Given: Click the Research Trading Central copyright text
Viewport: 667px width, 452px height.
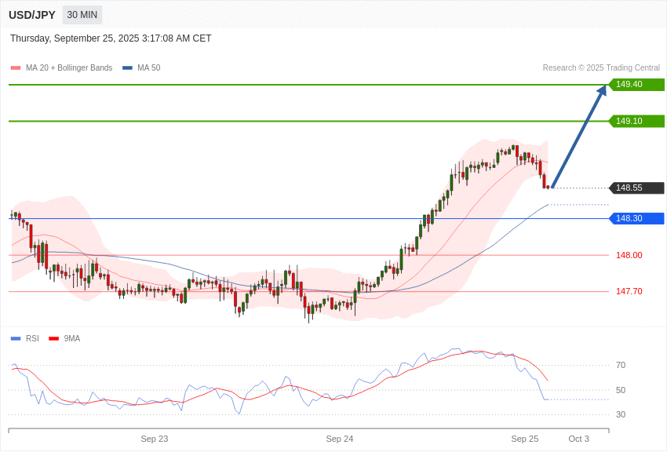Looking at the screenshot, I should point(600,68).
